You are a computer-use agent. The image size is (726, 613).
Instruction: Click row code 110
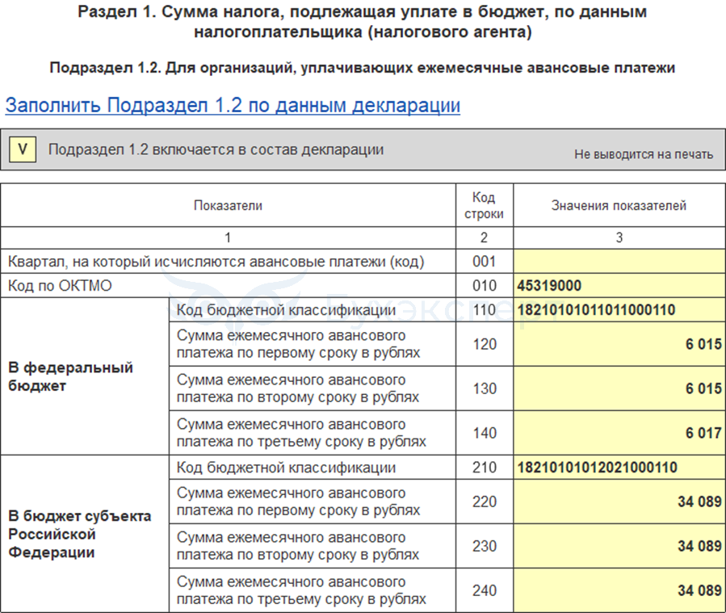(x=485, y=310)
